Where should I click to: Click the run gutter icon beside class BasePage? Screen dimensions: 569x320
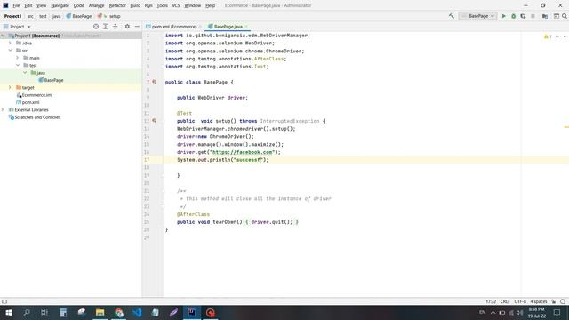pos(154,82)
